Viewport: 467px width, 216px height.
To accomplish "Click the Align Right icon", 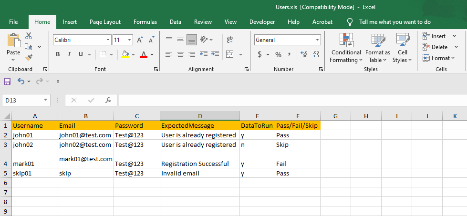I will (x=192, y=54).
